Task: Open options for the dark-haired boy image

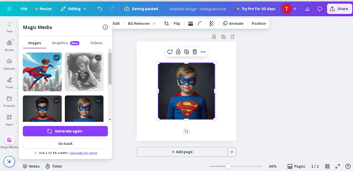Action: click(x=56, y=101)
